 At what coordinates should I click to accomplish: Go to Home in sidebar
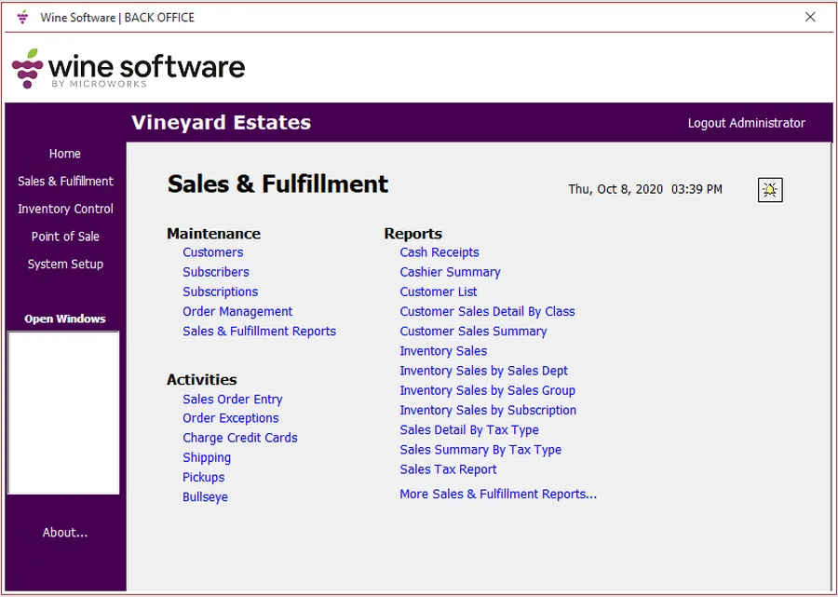[x=64, y=154]
